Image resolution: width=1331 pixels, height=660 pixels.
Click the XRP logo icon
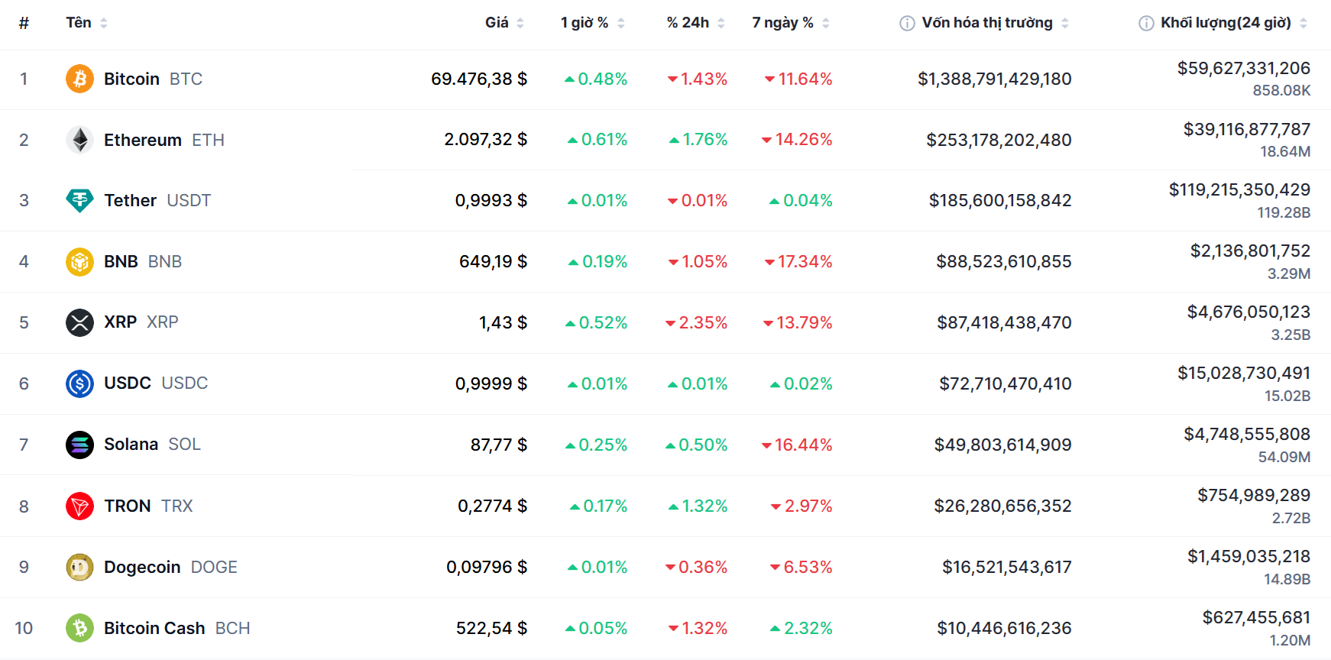[x=79, y=322]
